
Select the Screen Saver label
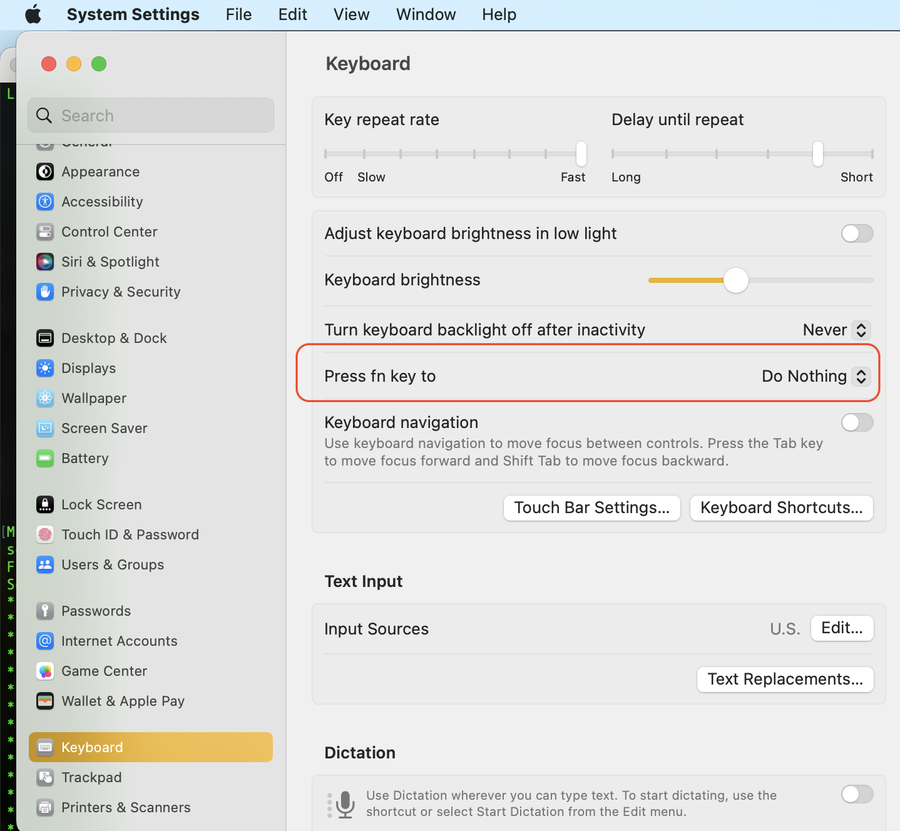104,428
